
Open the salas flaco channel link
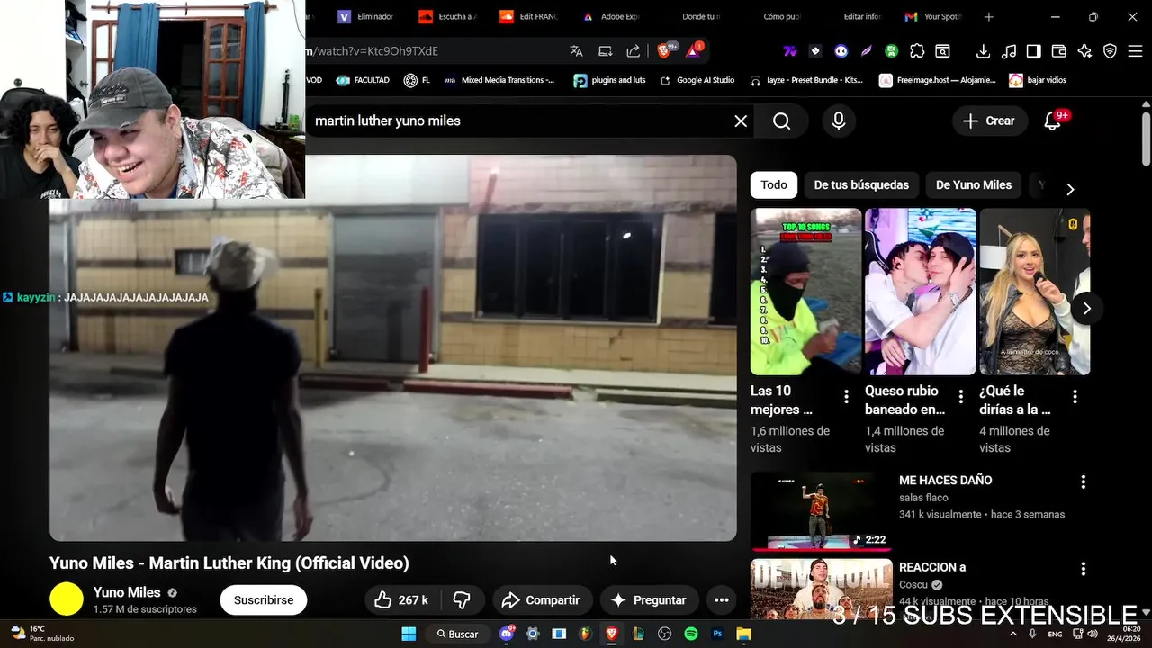pos(924,498)
